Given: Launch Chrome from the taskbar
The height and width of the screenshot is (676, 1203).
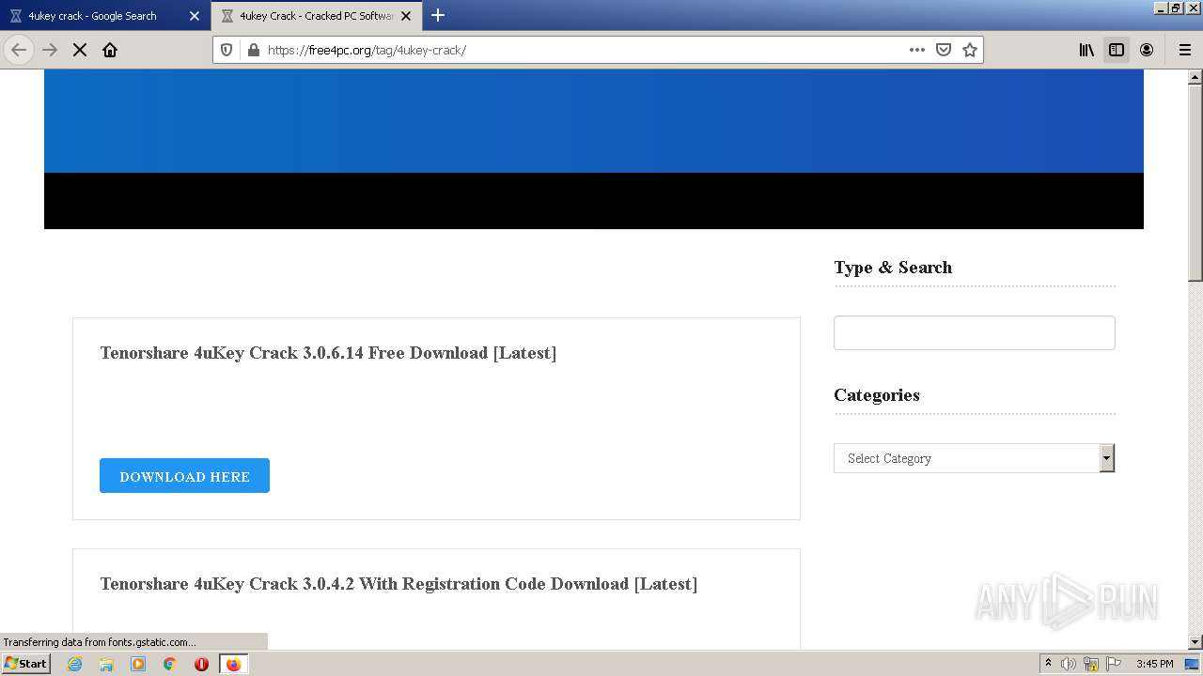Looking at the screenshot, I should point(170,664).
